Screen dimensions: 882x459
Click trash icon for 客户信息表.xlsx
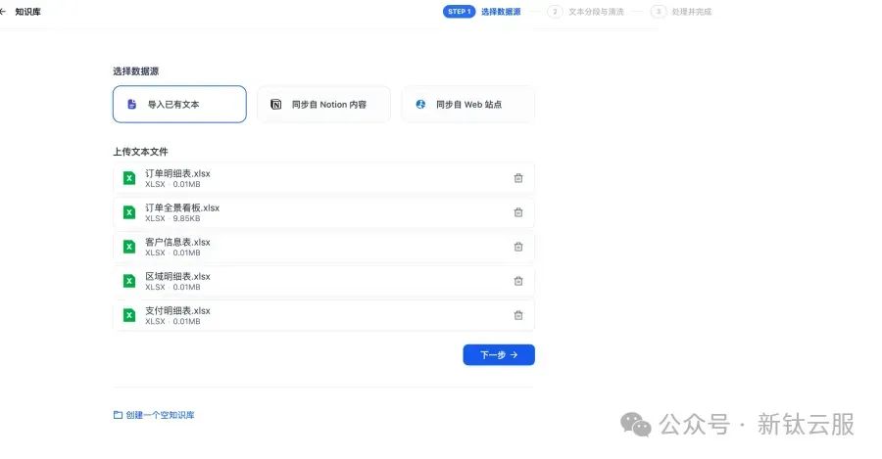click(518, 247)
